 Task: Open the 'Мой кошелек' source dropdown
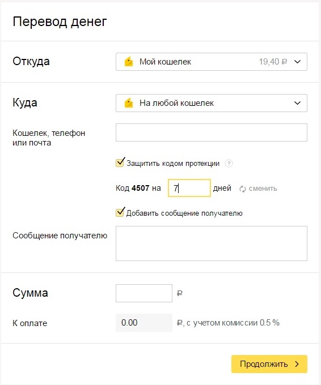pos(212,62)
